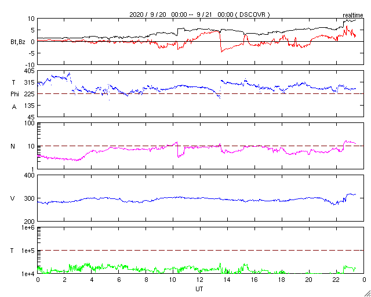Click the "100" tick label in density panel
The width and height of the screenshot is (371, 297).
click(30, 123)
